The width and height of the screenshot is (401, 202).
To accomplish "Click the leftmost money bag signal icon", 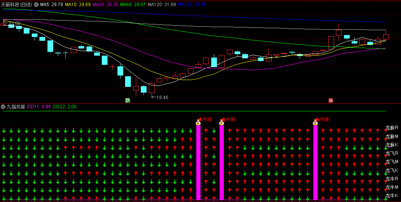I will 198,122.
